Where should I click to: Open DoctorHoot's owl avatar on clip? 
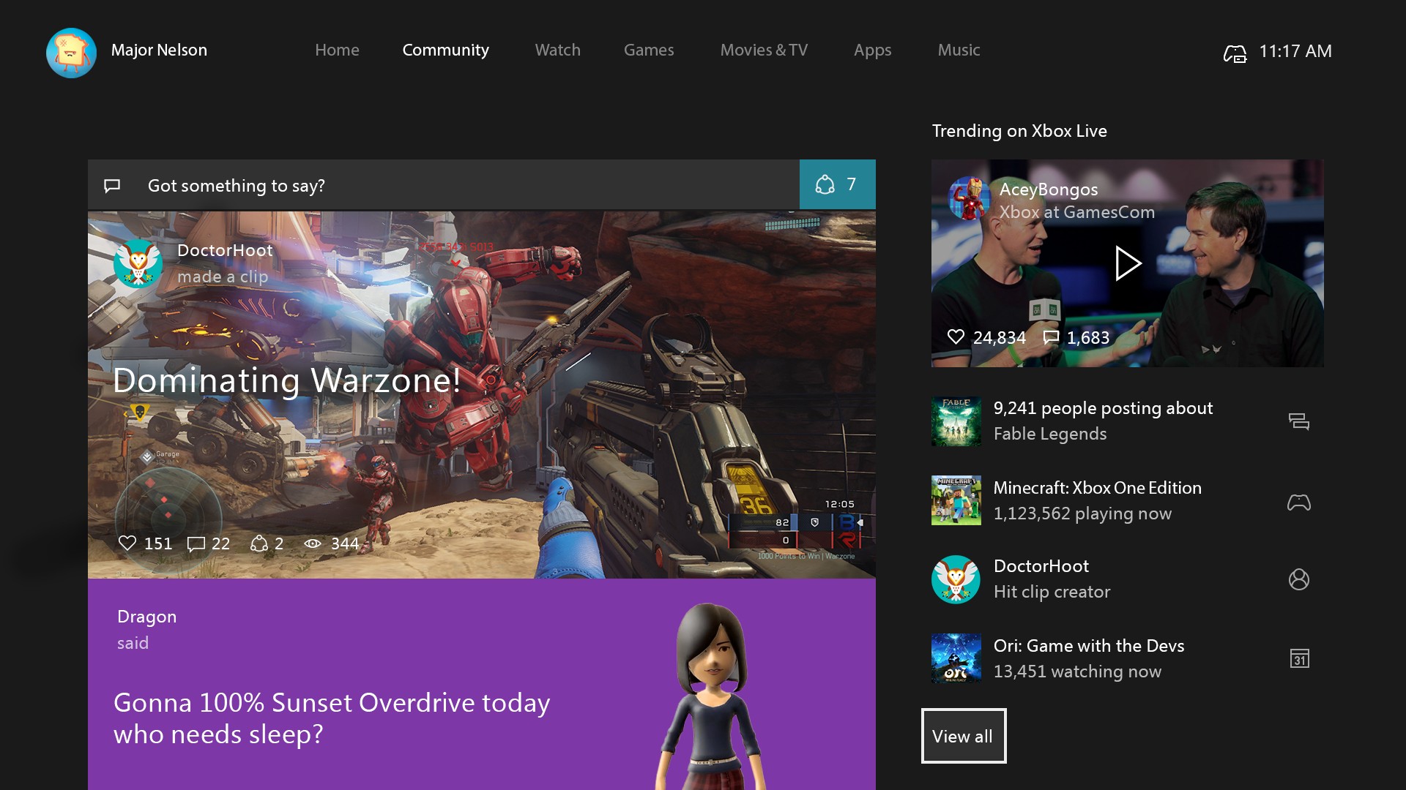[x=138, y=263]
